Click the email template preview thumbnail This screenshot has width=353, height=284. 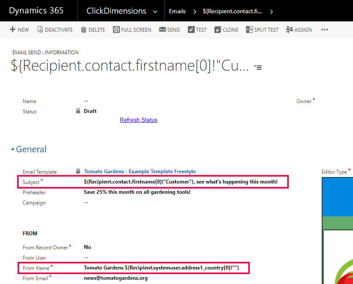point(338,231)
